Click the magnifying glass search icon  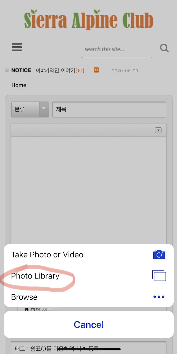(164, 48)
